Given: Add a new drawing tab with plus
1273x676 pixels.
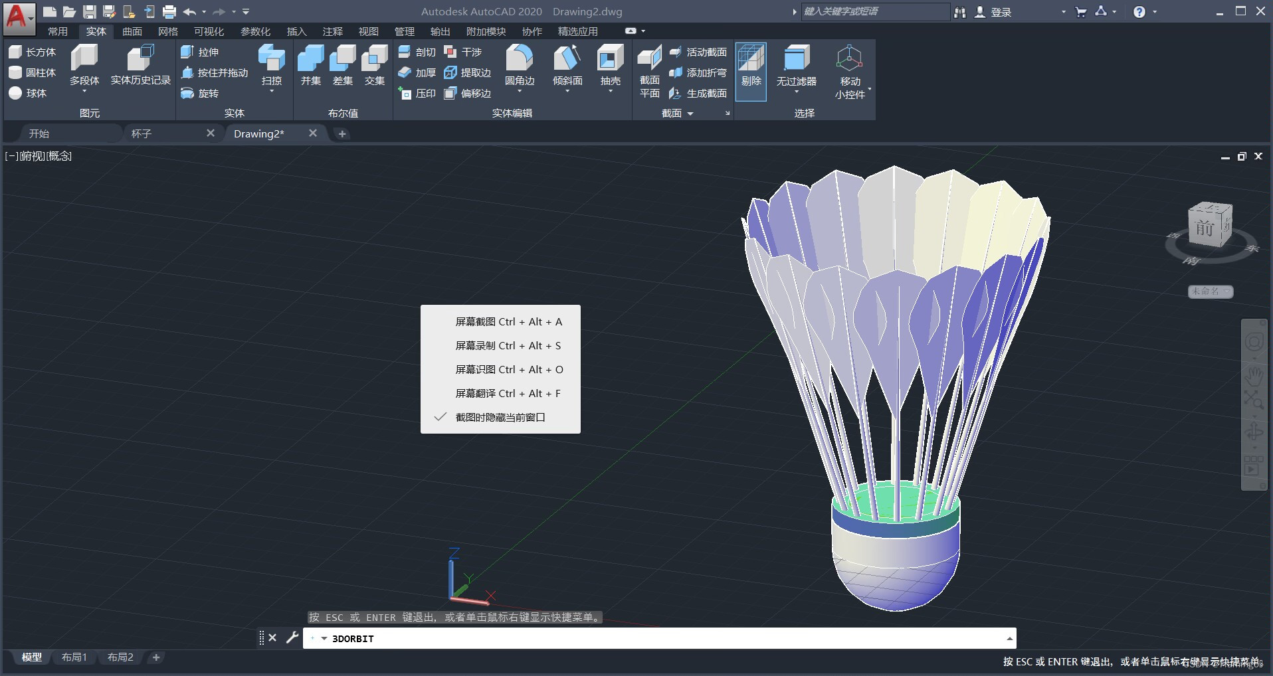Looking at the screenshot, I should coord(342,133).
